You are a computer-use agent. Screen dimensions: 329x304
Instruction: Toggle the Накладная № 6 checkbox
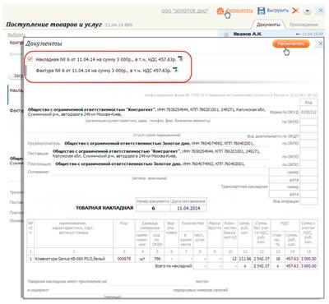pyautogui.click(x=30, y=59)
